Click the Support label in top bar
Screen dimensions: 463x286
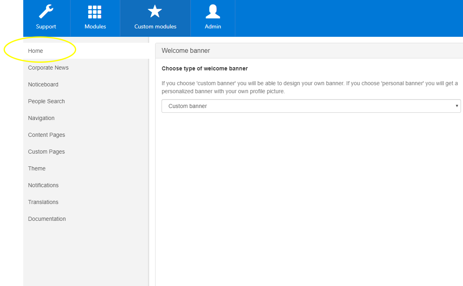(46, 27)
